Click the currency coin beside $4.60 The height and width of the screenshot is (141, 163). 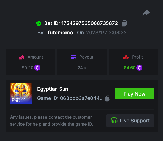click(139, 68)
